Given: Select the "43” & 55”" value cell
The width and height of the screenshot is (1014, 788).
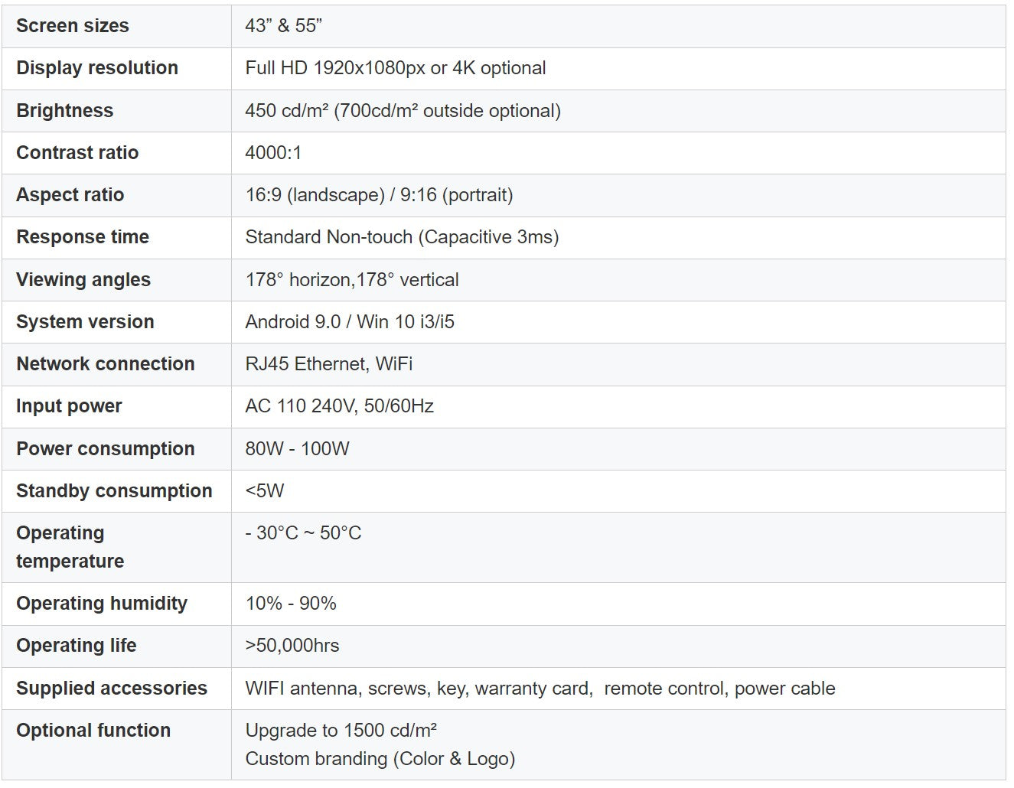Looking at the screenshot, I should click(283, 26).
